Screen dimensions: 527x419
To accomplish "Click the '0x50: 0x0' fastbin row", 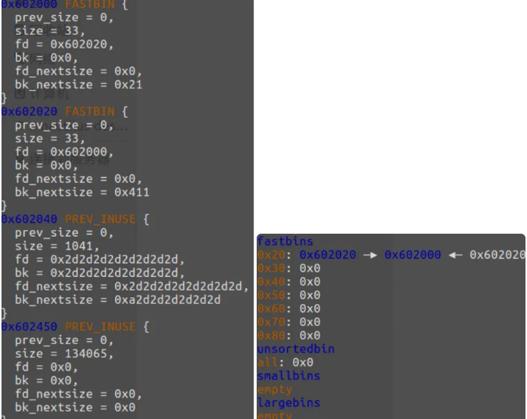I will [x=289, y=295].
